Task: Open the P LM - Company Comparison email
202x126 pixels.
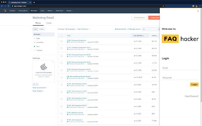Action: coord(77,40)
